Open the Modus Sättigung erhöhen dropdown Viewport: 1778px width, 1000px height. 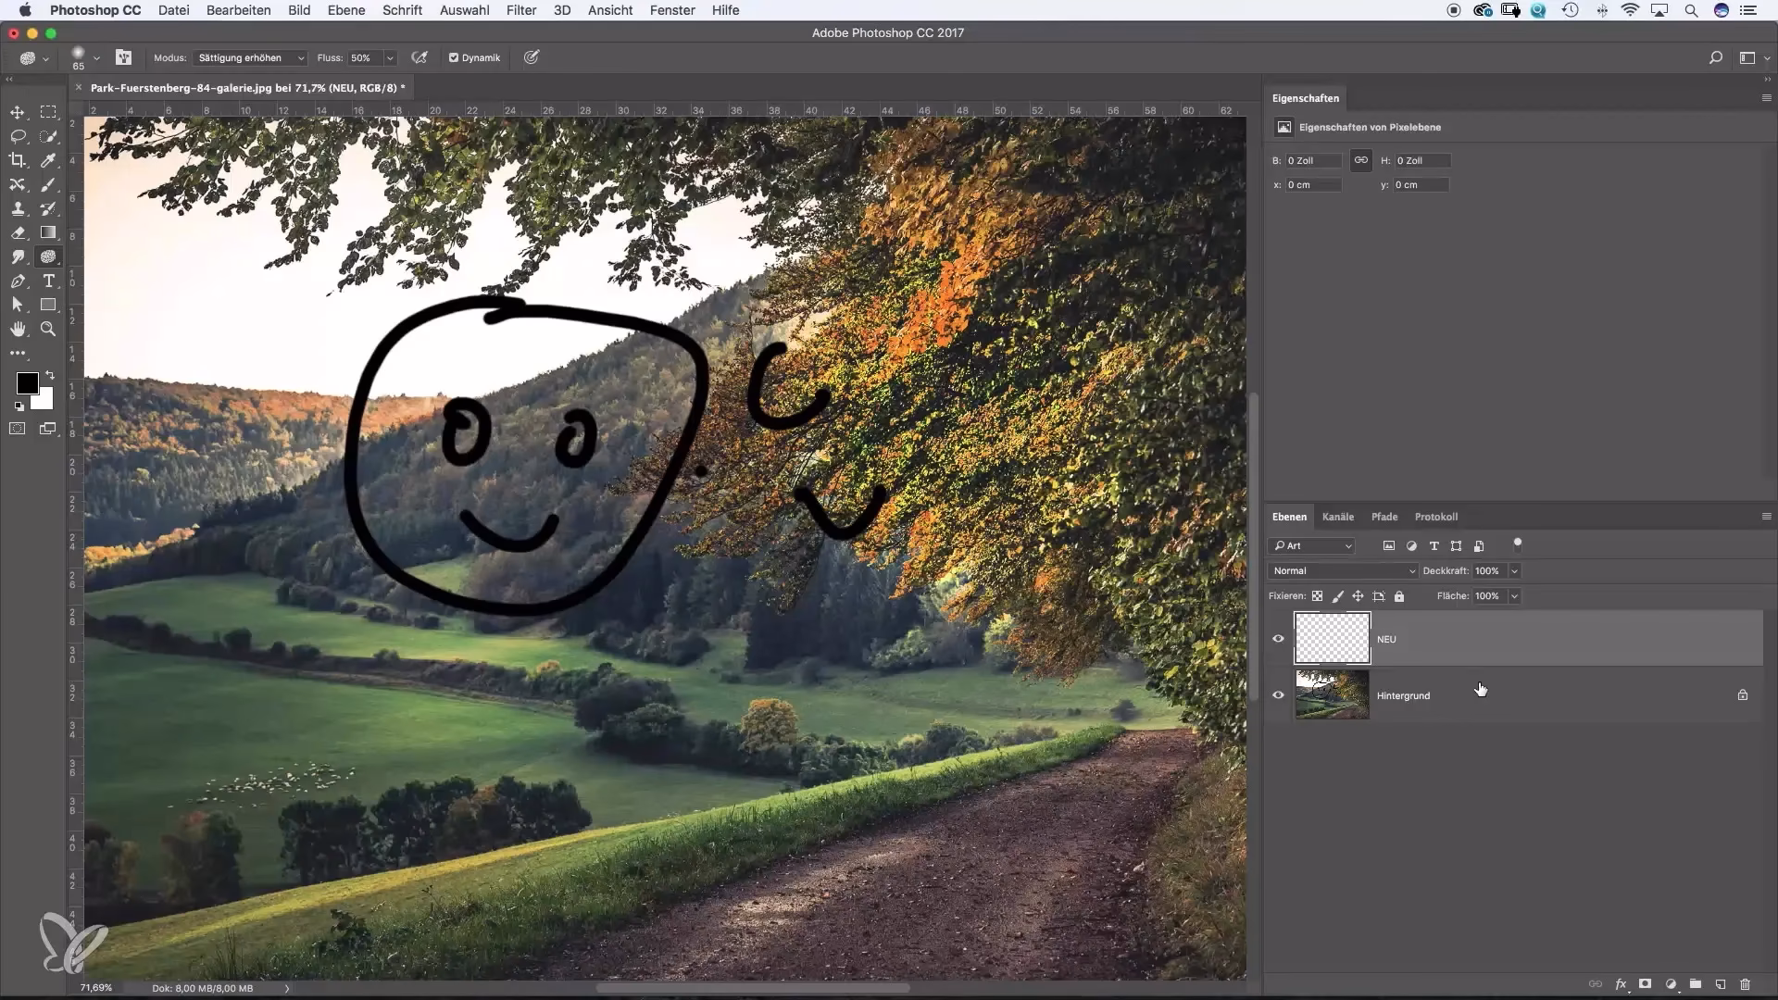(x=250, y=57)
